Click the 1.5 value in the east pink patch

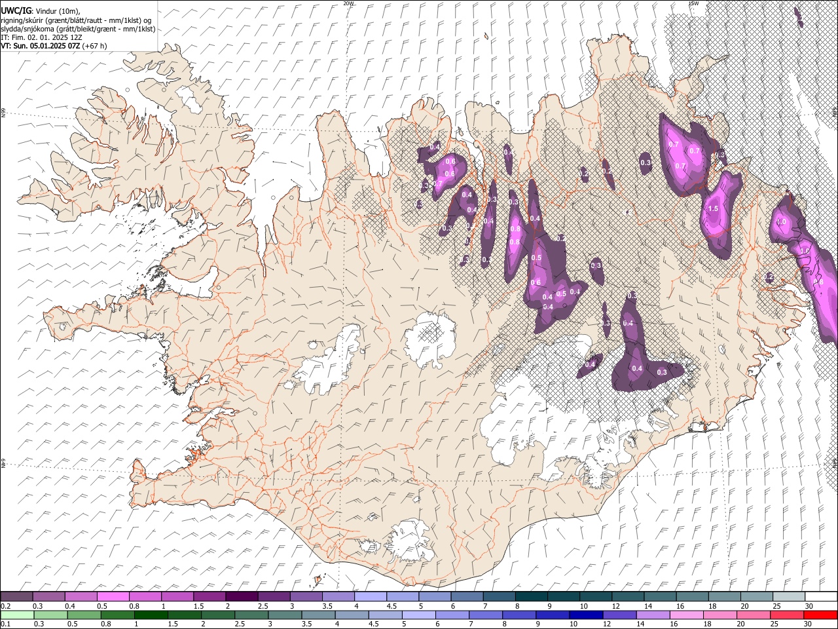pyautogui.click(x=713, y=209)
